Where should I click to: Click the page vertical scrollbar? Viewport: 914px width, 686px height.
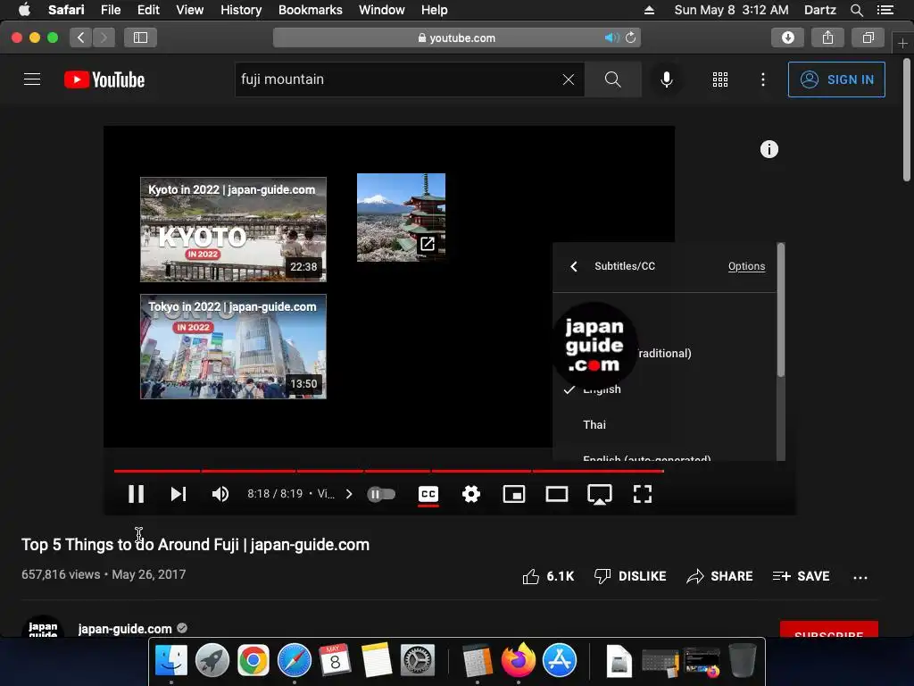coord(907,120)
